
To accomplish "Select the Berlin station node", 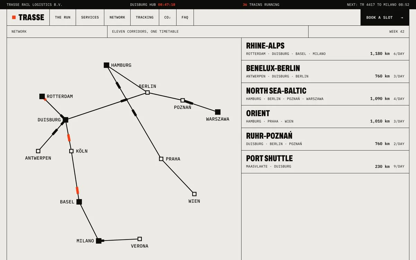I will coord(147,93).
